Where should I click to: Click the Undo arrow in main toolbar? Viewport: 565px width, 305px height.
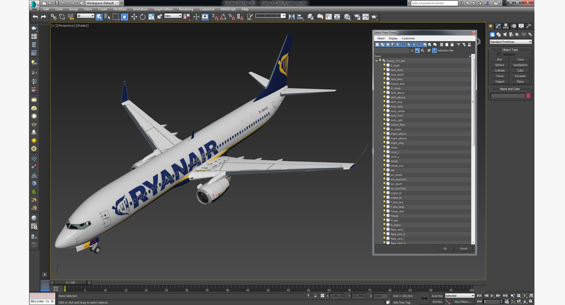coord(35,17)
